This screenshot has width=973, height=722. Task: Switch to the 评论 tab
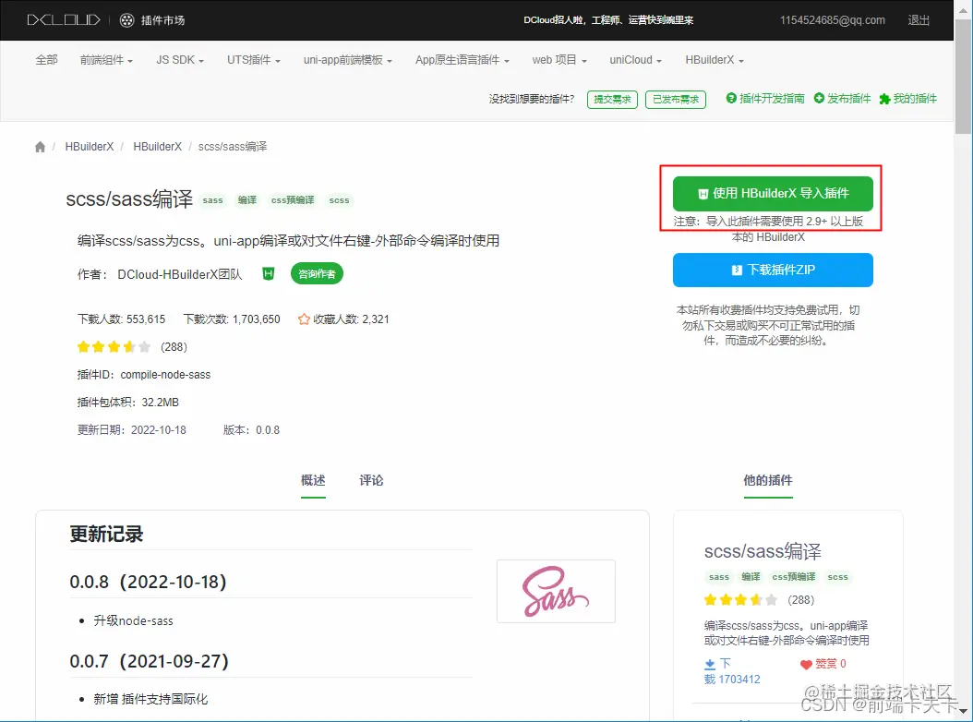(371, 480)
